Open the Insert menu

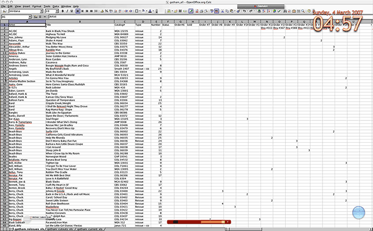click(27, 6)
